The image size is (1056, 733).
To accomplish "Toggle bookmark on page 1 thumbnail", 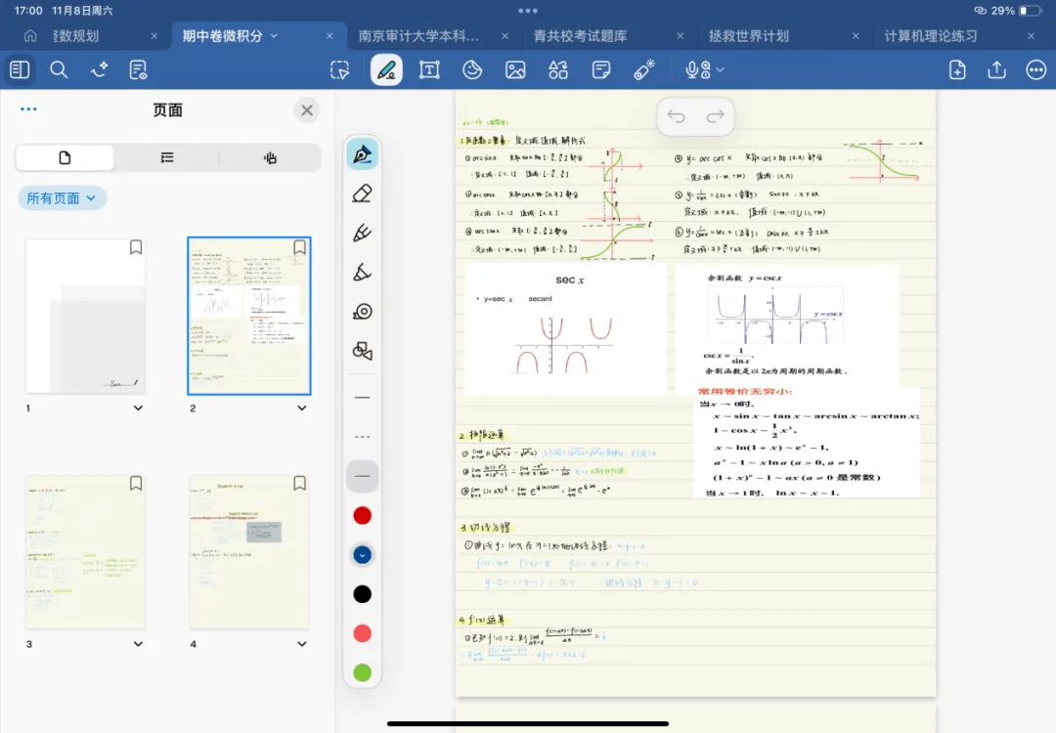I will point(136,248).
